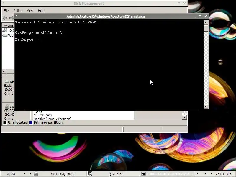Click the left scroll arrow of the volume list

coord(4,71)
